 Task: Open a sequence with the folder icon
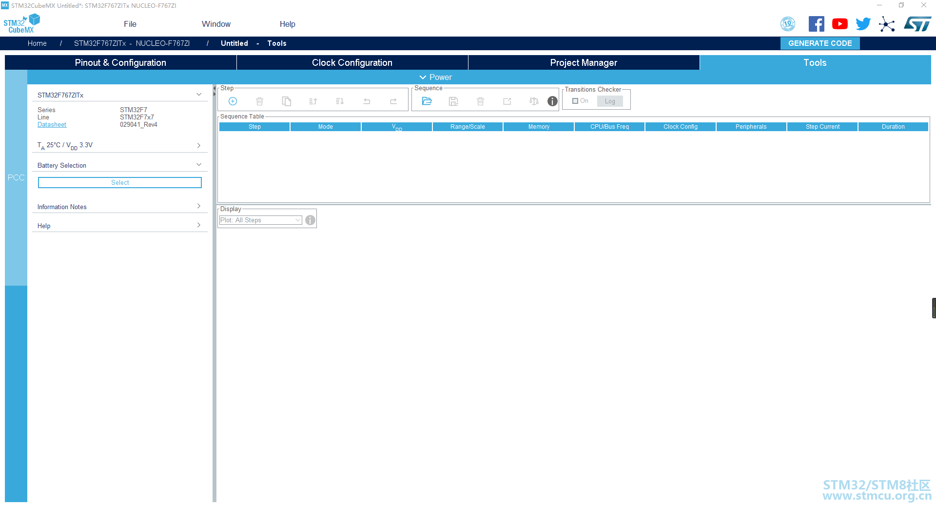coord(427,101)
